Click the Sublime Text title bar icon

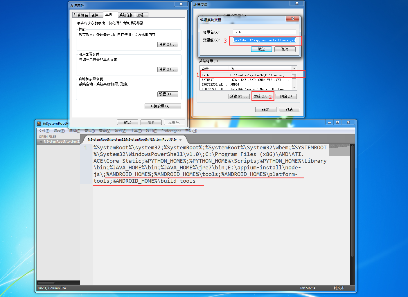(39, 123)
